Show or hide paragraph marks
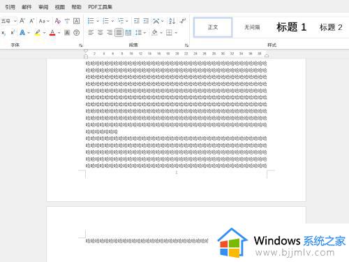This screenshot has width=349, height=262. tap(183, 21)
